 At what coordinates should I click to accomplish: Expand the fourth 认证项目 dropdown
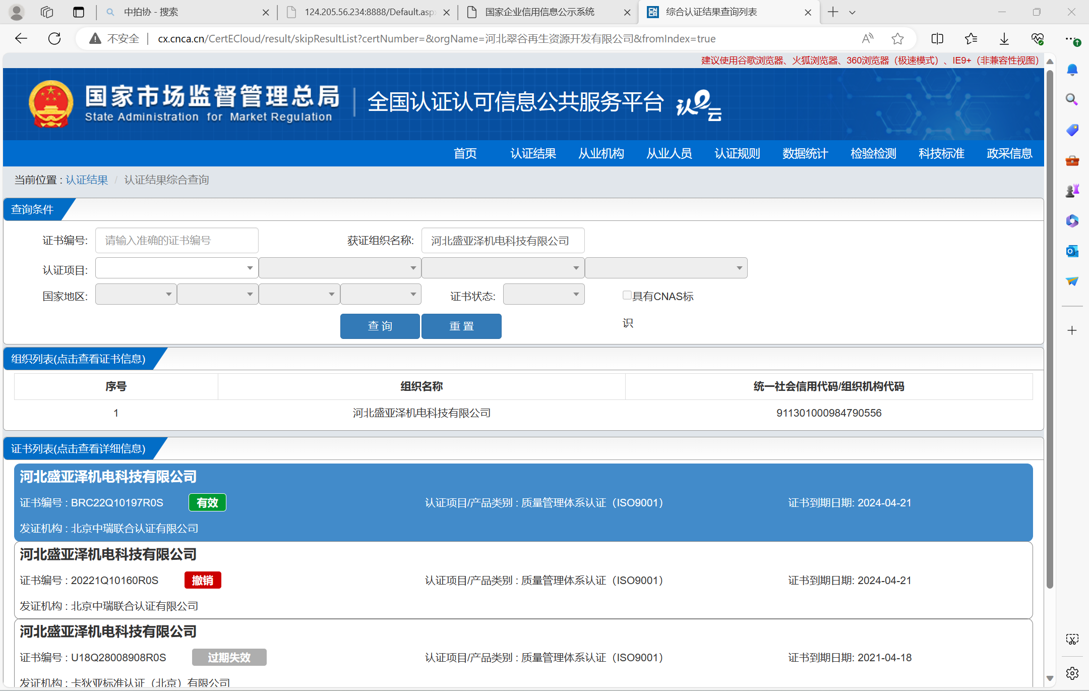click(666, 268)
